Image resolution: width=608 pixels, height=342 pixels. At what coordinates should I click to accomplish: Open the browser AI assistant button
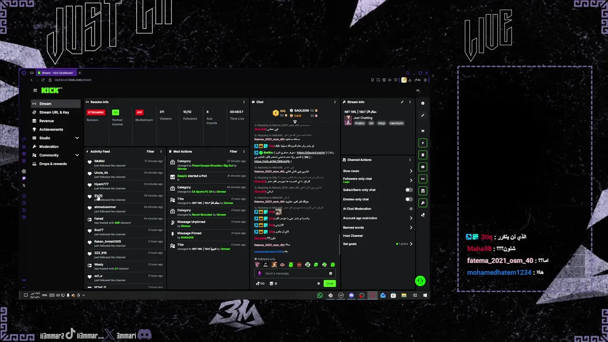418,80
